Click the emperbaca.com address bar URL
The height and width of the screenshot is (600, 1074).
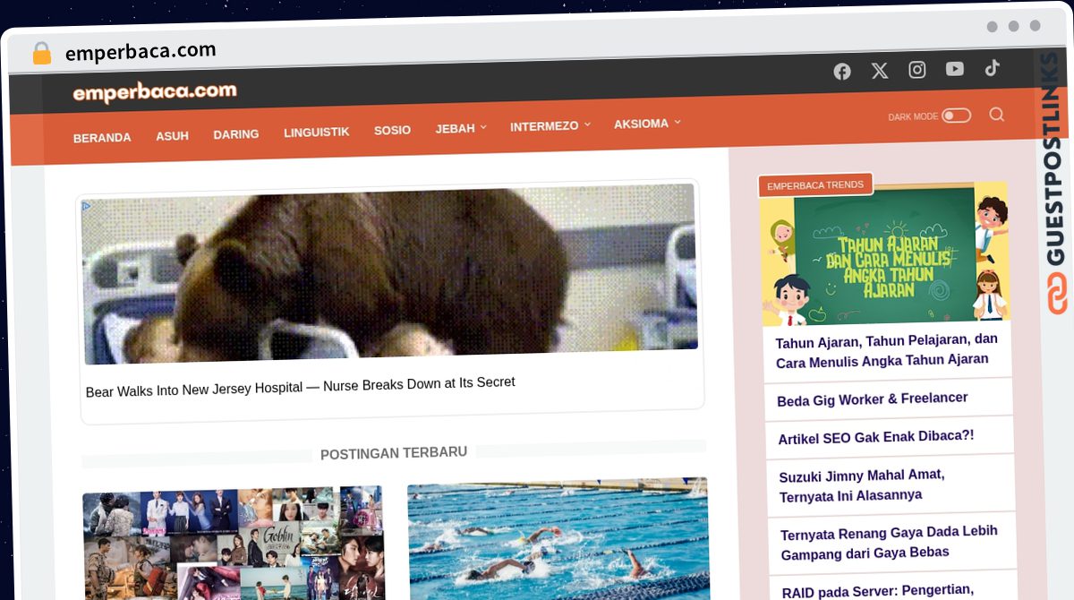[141, 52]
